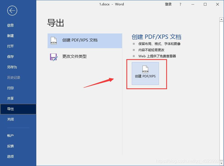Click the back arrow circle icon

point(12,10)
